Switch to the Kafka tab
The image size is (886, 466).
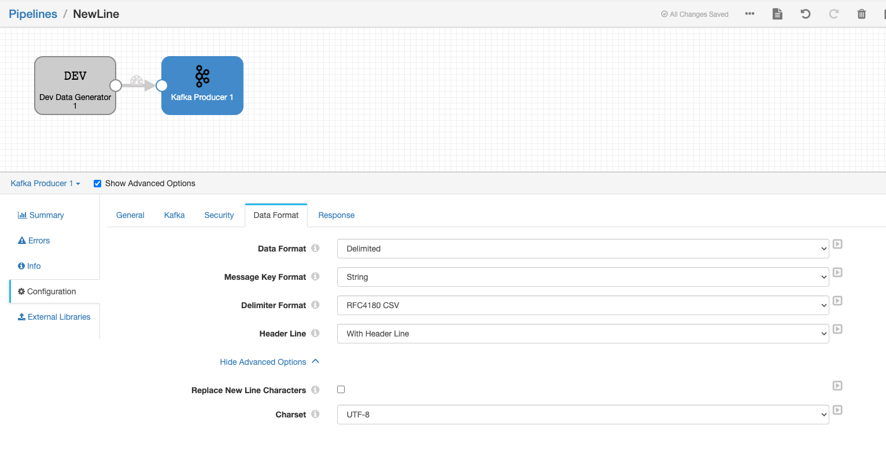tap(174, 215)
